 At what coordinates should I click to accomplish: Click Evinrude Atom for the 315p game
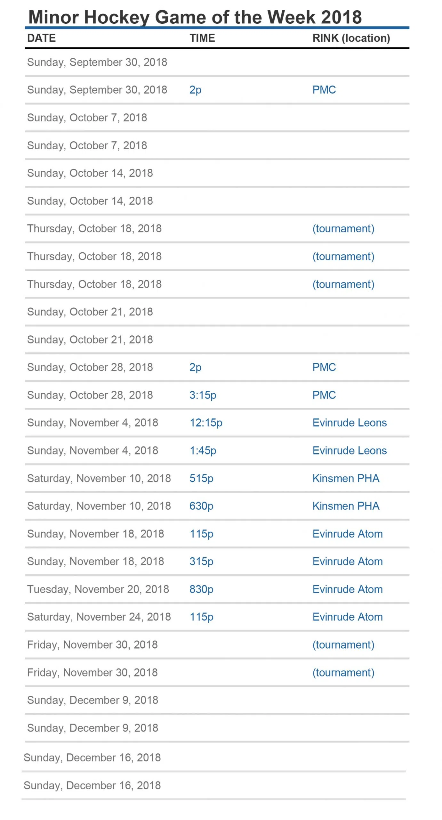[347, 561]
